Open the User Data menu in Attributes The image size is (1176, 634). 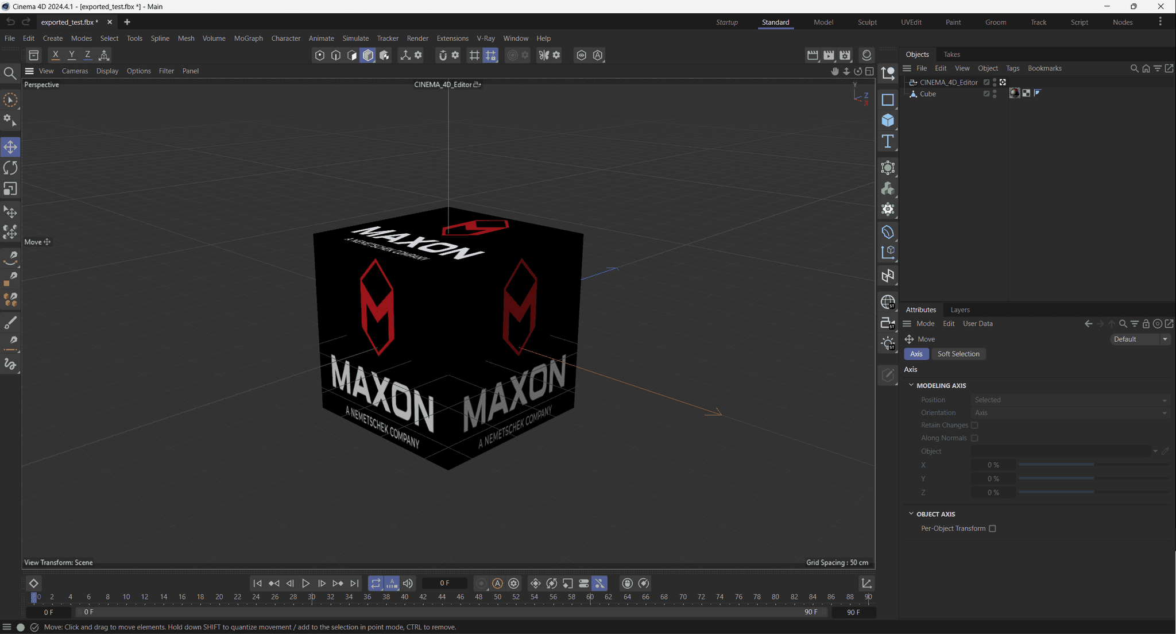(977, 324)
